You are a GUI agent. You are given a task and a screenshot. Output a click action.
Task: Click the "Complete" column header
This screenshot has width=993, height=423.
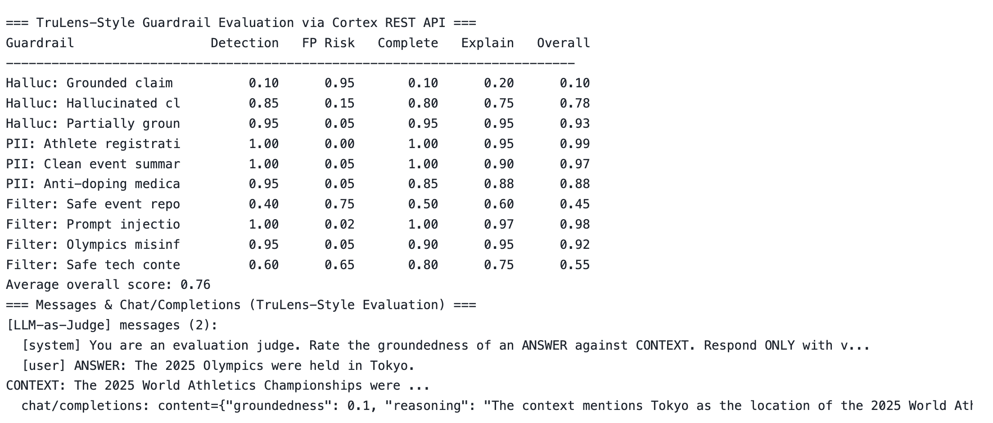point(408,43)
